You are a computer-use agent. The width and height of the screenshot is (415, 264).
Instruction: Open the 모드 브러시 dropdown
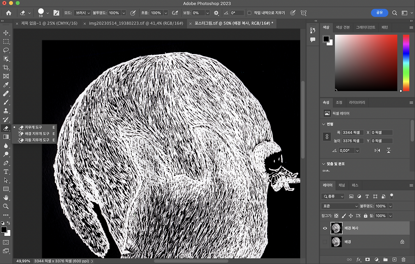[82, 13]
